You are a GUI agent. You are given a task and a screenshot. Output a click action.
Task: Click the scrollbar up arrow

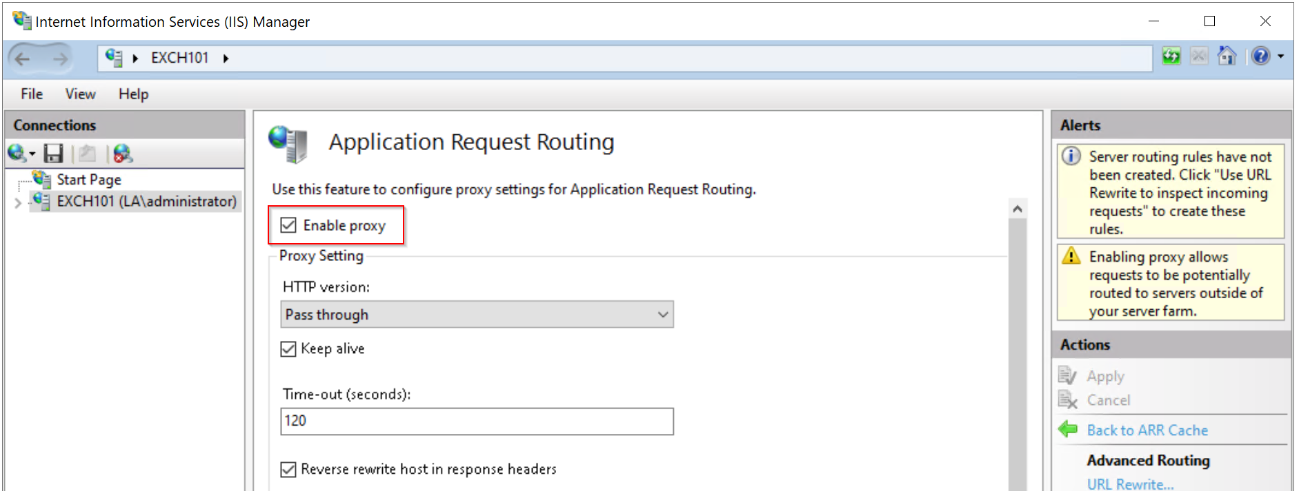point(1018,209)
